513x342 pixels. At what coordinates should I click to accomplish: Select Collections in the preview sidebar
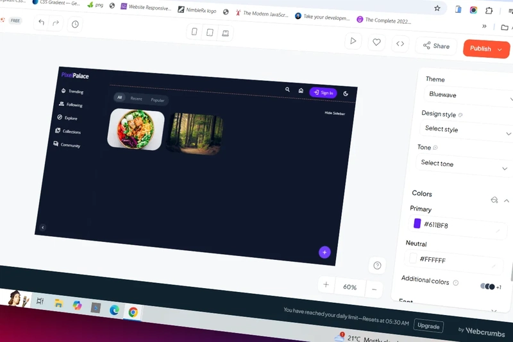68,132
